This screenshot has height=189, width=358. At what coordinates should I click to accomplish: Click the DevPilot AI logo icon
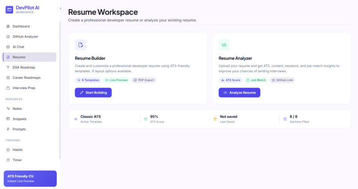[9, 10]
